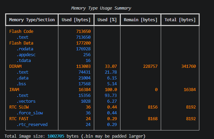
Task: Click the 100.0 used percent value
Action: (x=111, y=90)
